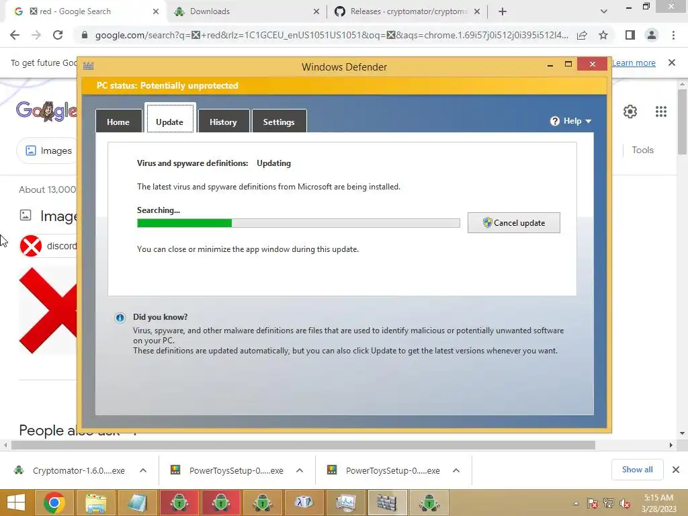
Task: Open the Chrome profile avatar
Action: click(x=652, y=35)
